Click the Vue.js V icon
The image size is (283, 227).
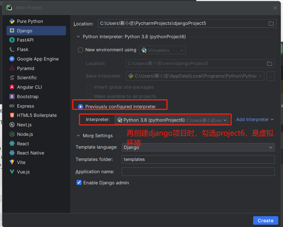(12, 172)
